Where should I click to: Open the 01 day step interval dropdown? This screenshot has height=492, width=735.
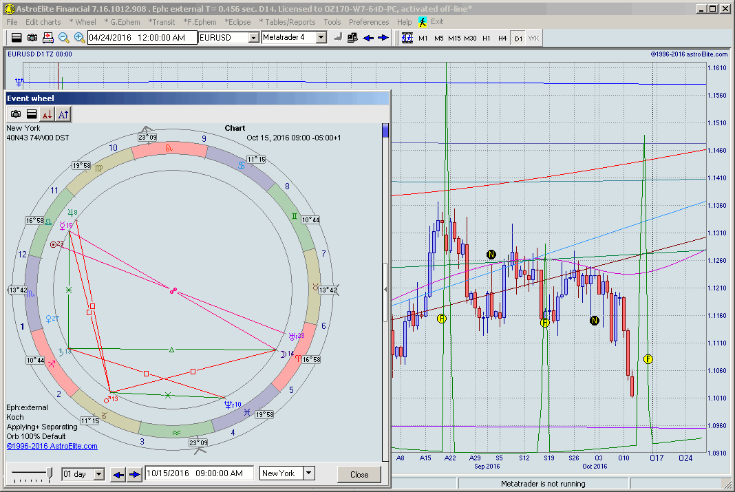point(98,474)
